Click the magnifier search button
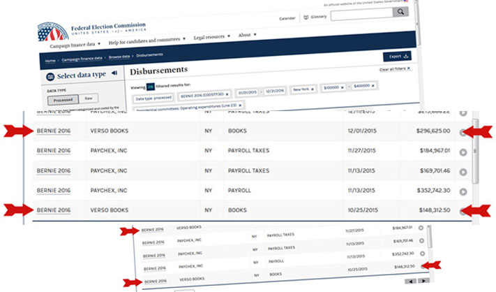 pos(400,12)
